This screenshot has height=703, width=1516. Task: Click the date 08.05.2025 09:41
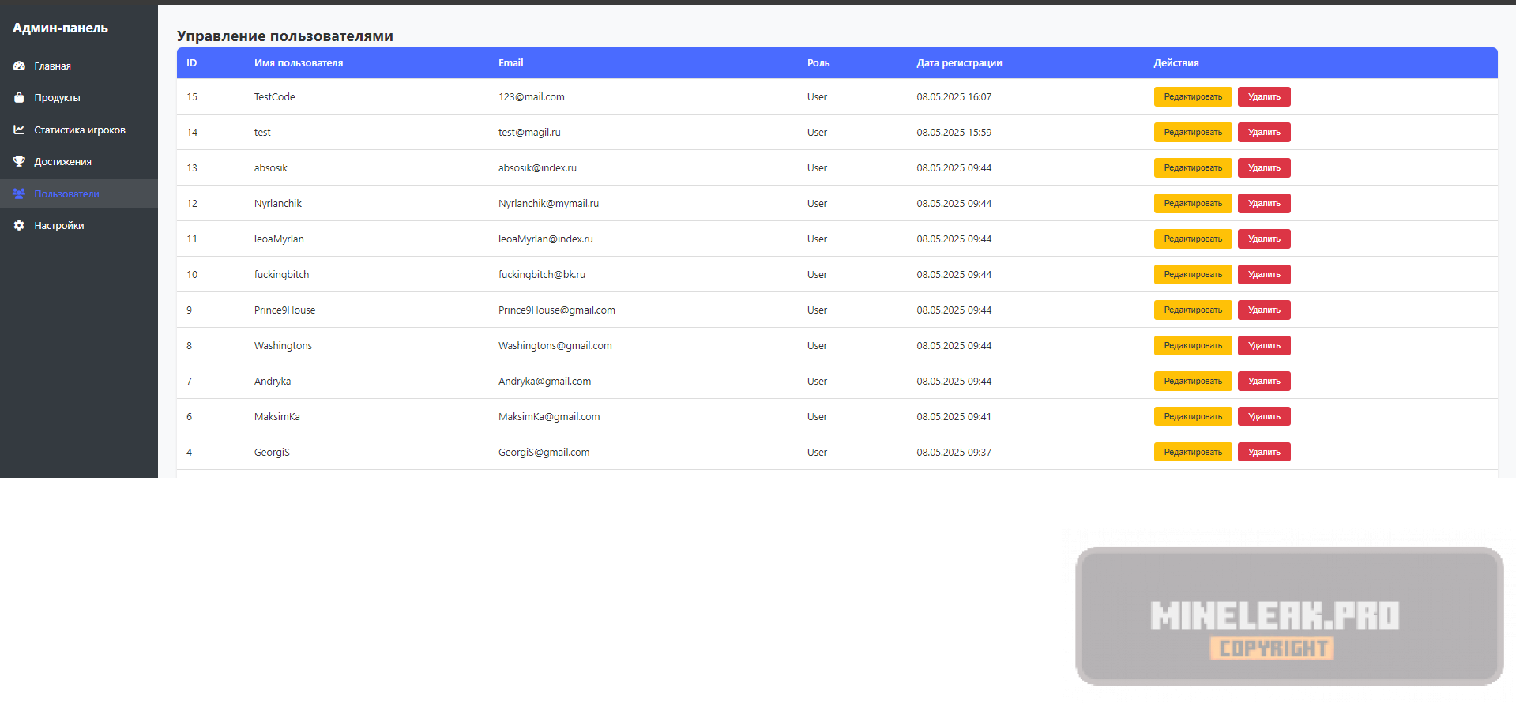pos(954,417)
